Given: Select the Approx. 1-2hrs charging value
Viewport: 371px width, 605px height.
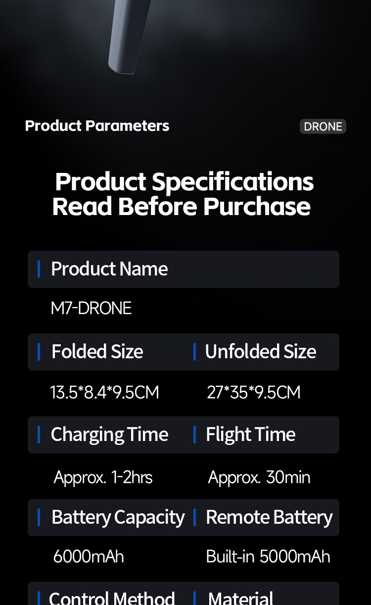Looking at the screenshot, I should (x=103, y=478).
